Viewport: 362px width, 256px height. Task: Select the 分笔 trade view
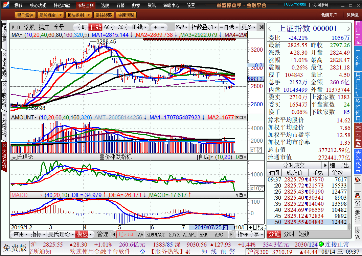pos(274,234)
